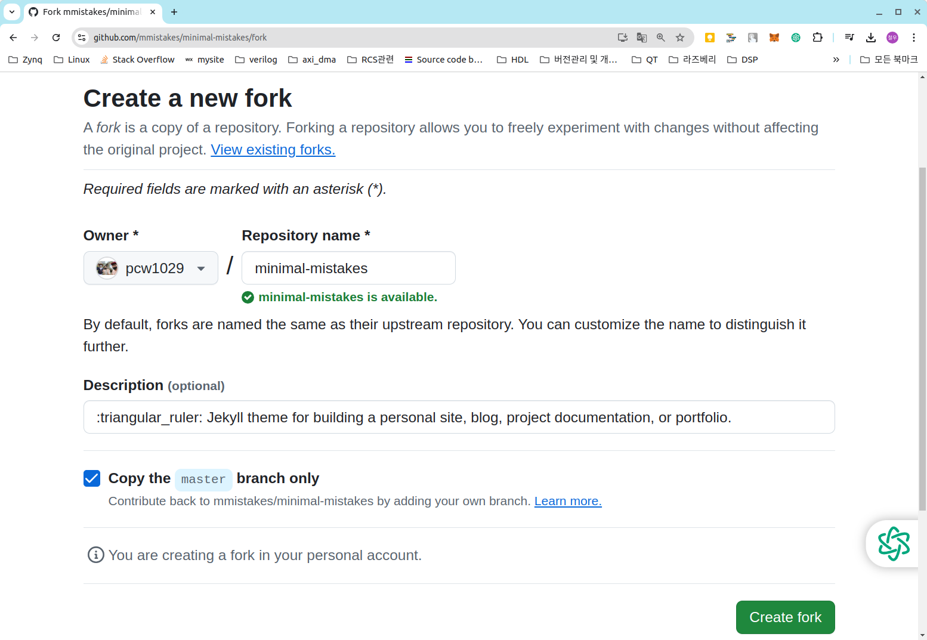Open the View existing forks link

tap(273, 150)
